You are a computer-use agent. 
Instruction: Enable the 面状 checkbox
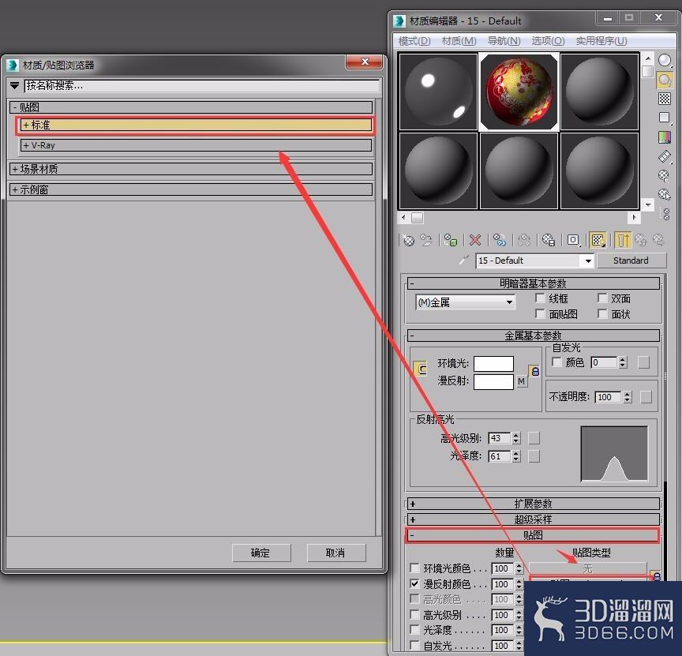pyautogui.click(x=602, y=313)
